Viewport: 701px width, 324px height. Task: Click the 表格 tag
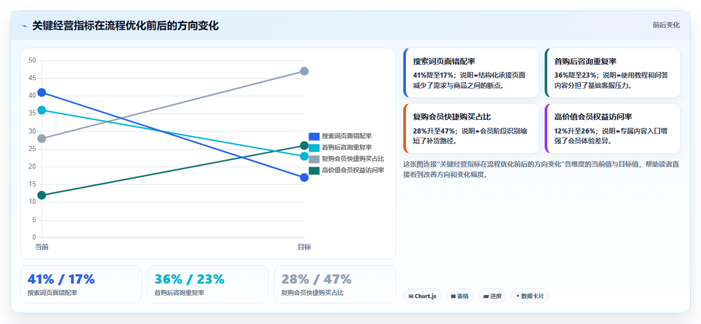(460, 296)
